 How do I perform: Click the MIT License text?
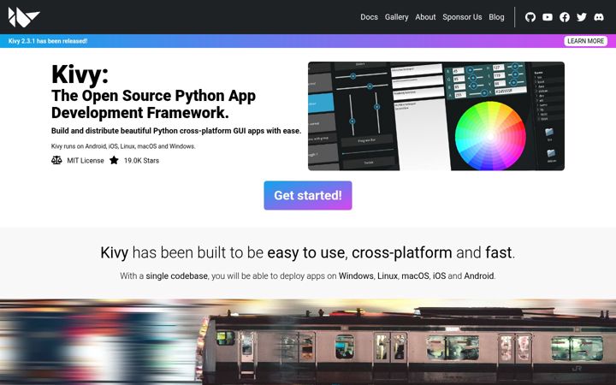point(86,160)
